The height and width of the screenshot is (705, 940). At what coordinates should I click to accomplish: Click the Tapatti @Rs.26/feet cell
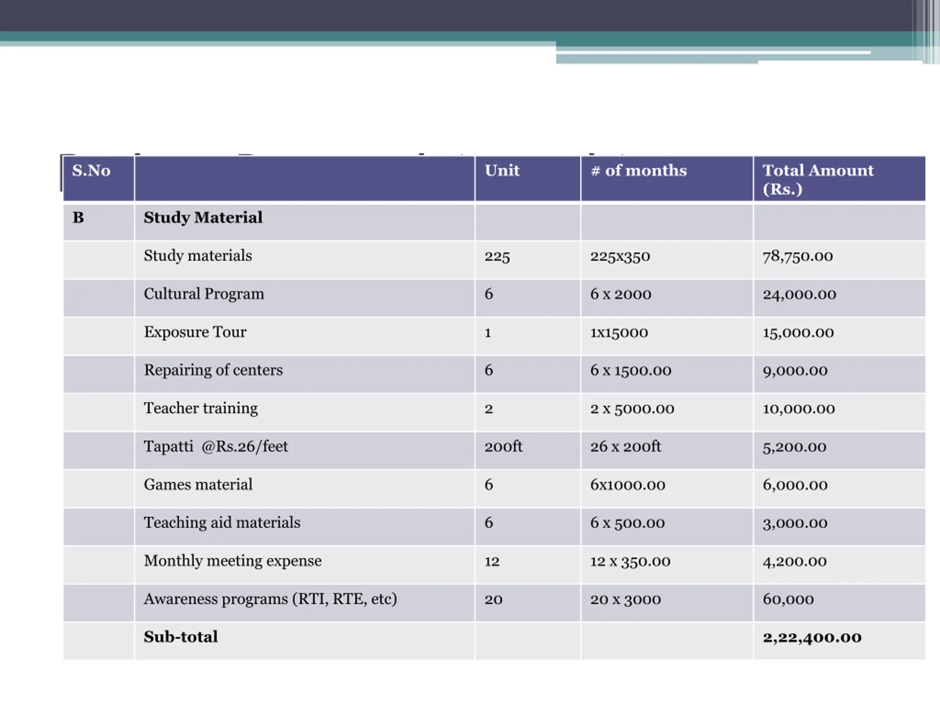coord(216,446)
